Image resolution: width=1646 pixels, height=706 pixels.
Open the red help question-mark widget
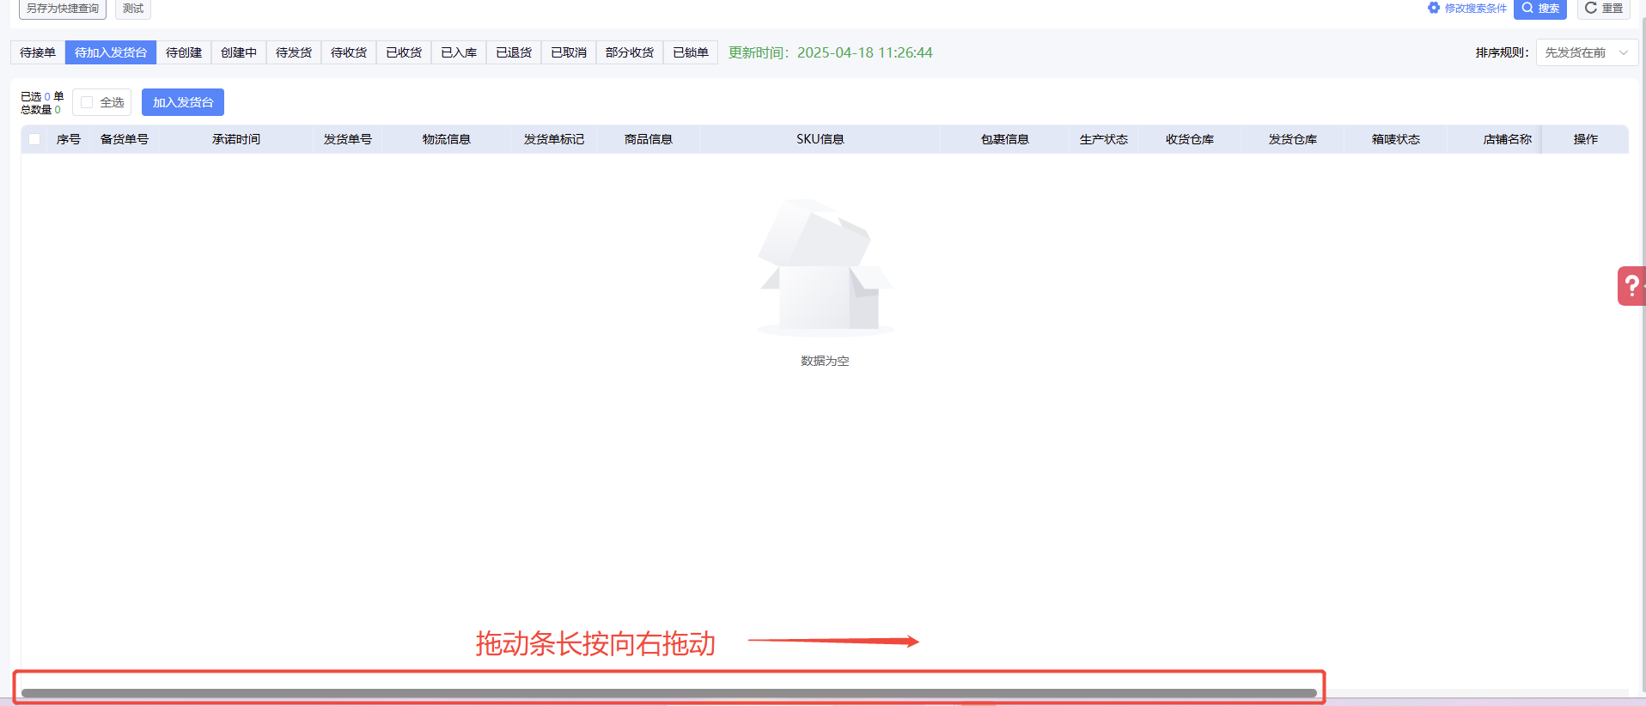coord(1631,286)
